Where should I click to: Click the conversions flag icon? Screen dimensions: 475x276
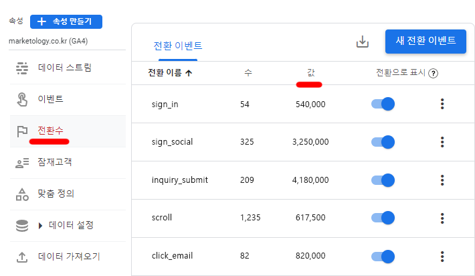[x=22, y=131]
